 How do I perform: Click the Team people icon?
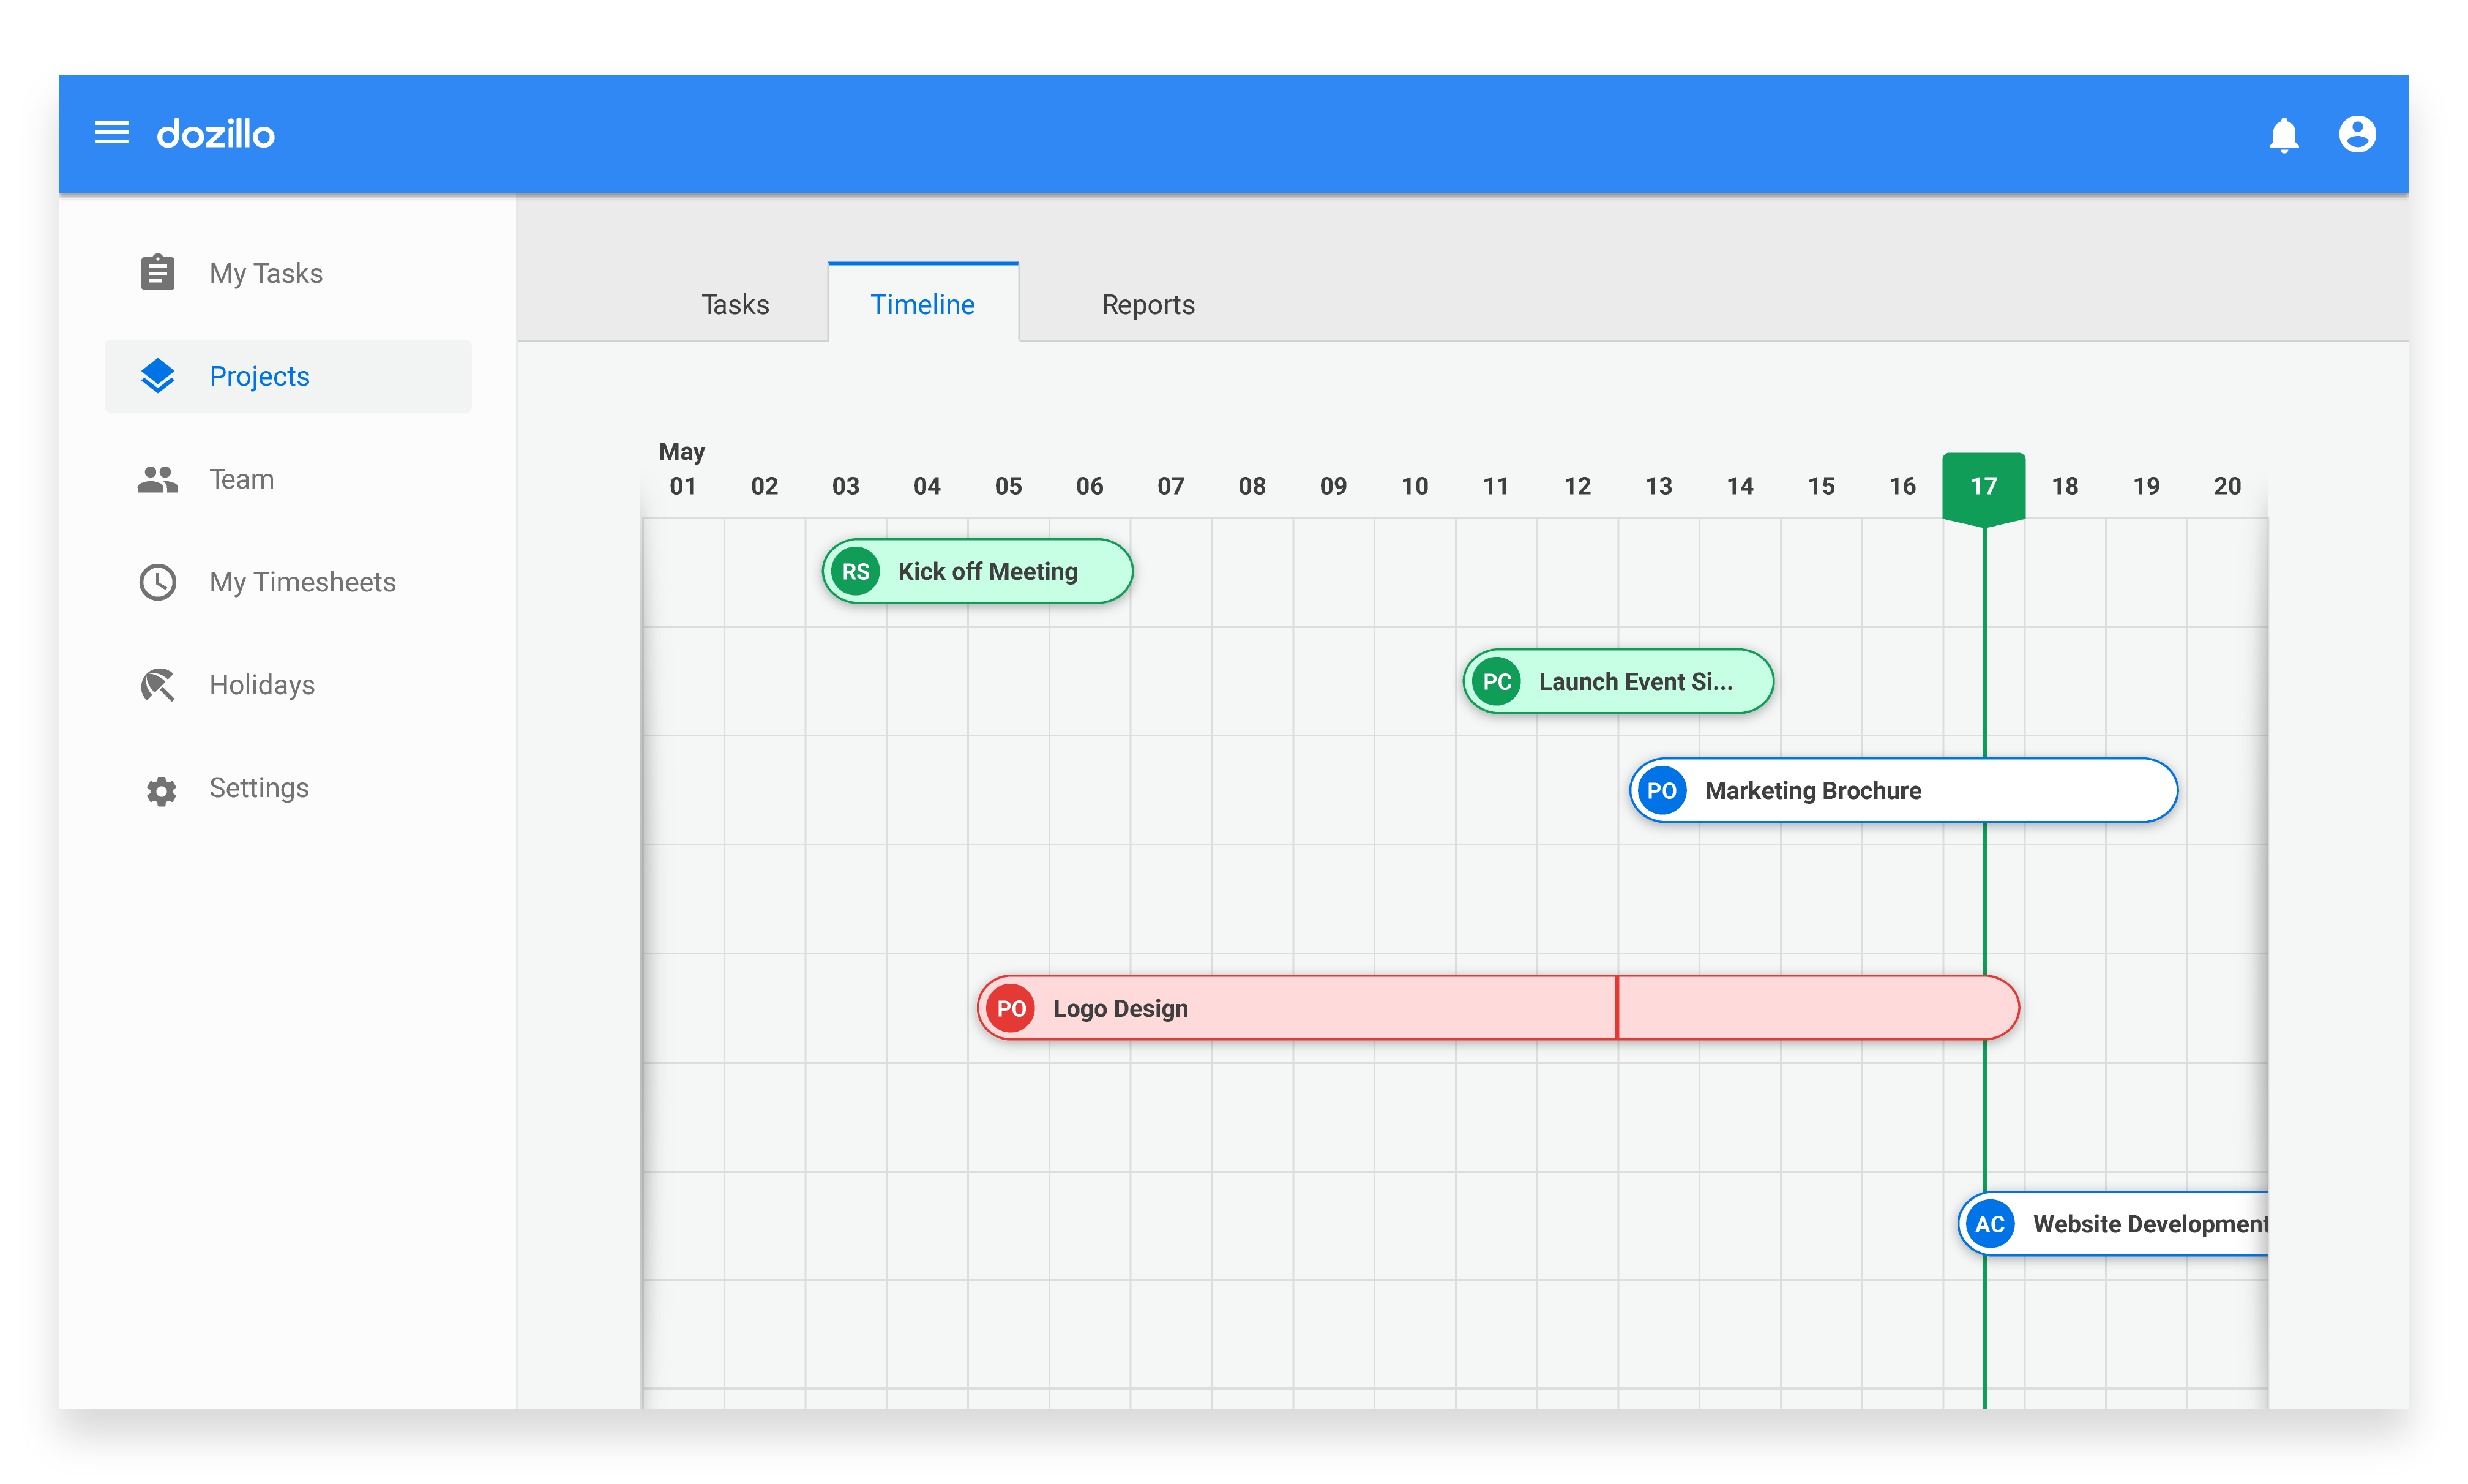(158, 480)
